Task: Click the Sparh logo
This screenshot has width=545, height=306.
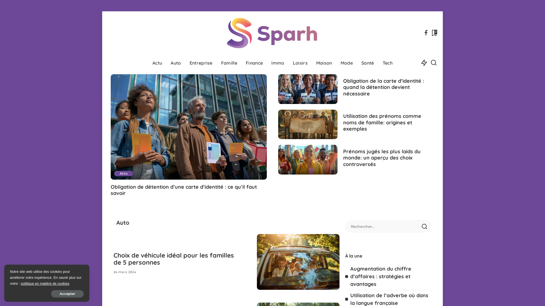Action: [272, 33]
